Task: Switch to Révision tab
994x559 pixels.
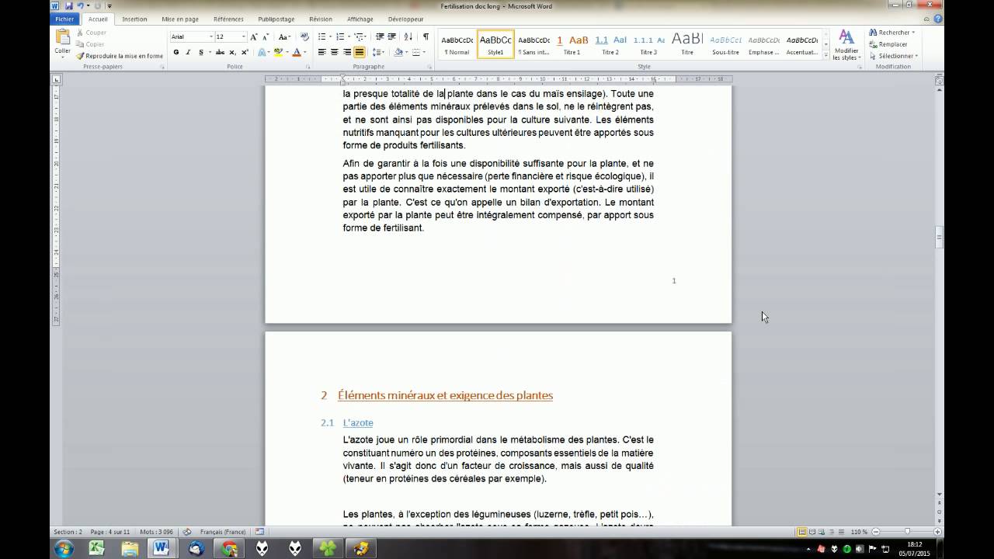Action: [320, 19]
